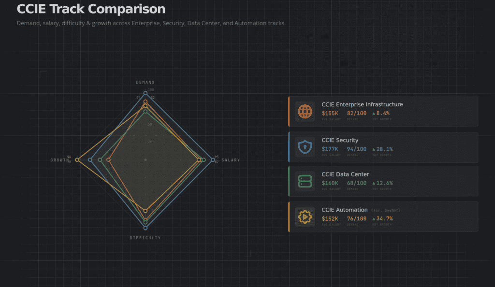Select the server rack icon for CCIE Data Center
This screenshot has width=495, height=287.
tap(305, 181)
